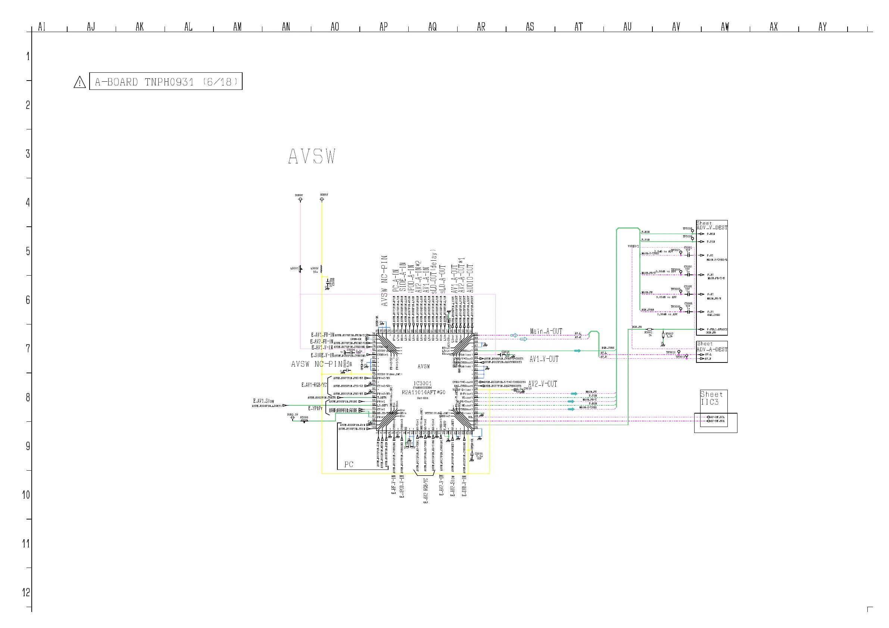This screenshot has height=628, width=889.
Task: Click the AQ column header on ruler
Action: (x=433, y=27)
